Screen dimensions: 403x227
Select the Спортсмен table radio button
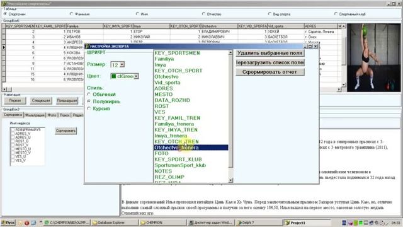coord(6,14)
